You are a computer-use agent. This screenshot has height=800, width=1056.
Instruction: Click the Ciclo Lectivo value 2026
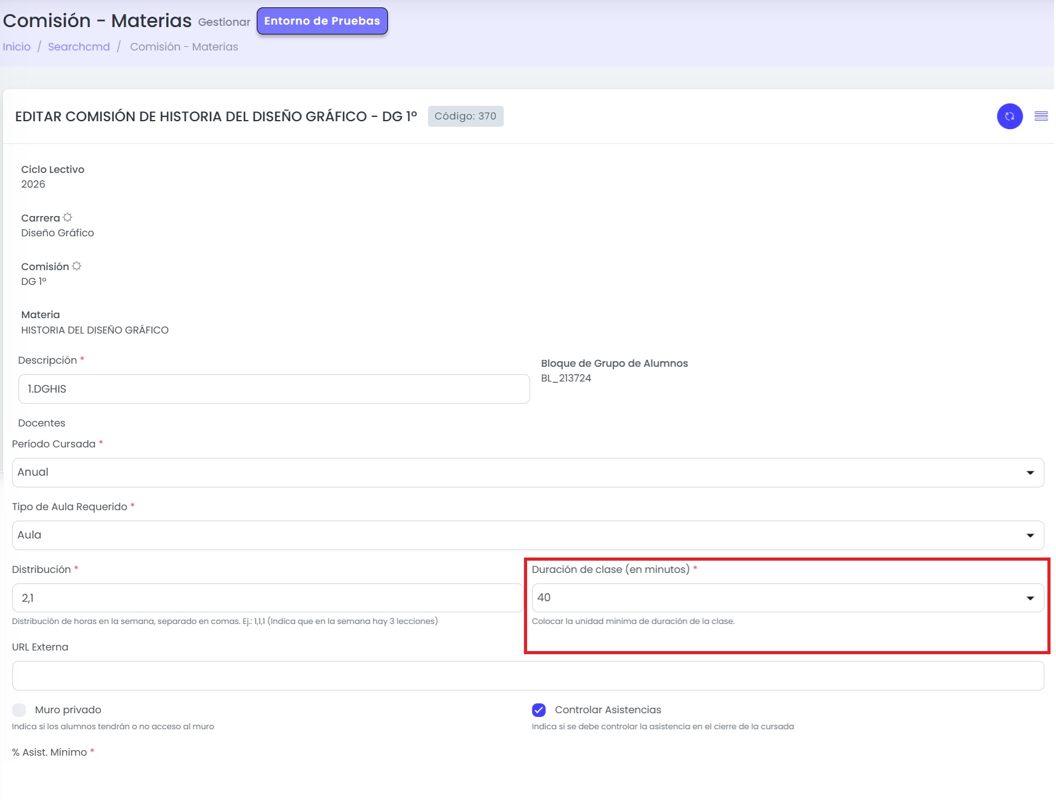pyautogui.click(x=33, y=185)
